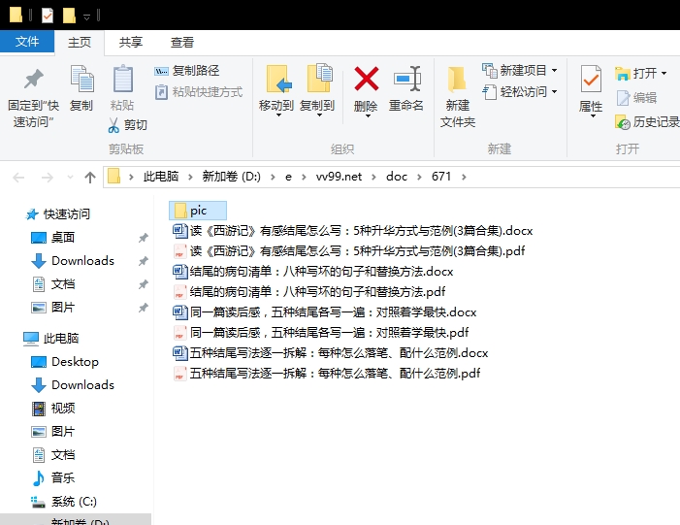Screen dimensions: 680x525
Task: Click the Pin to Quick access icon
Action: coord(33,79)
